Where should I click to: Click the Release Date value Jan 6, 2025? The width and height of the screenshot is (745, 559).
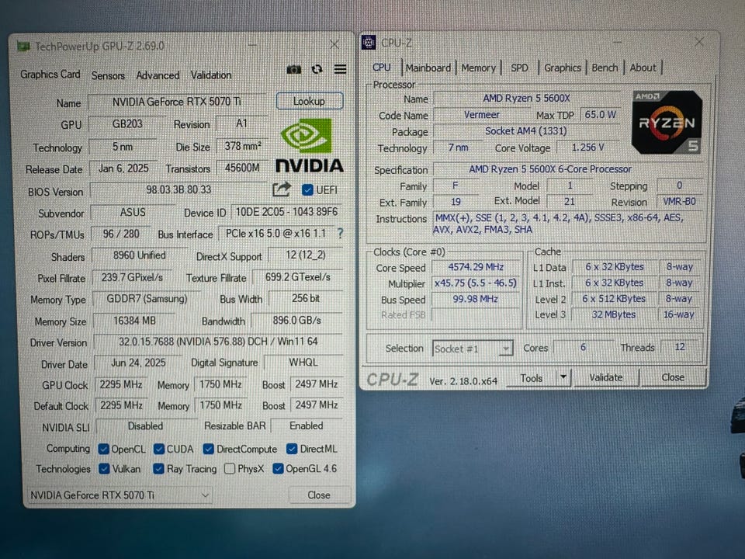click(123, 168)
